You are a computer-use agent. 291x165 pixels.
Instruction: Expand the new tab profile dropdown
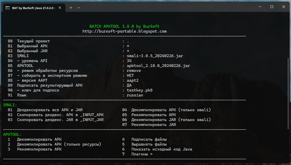pos(79,8)
